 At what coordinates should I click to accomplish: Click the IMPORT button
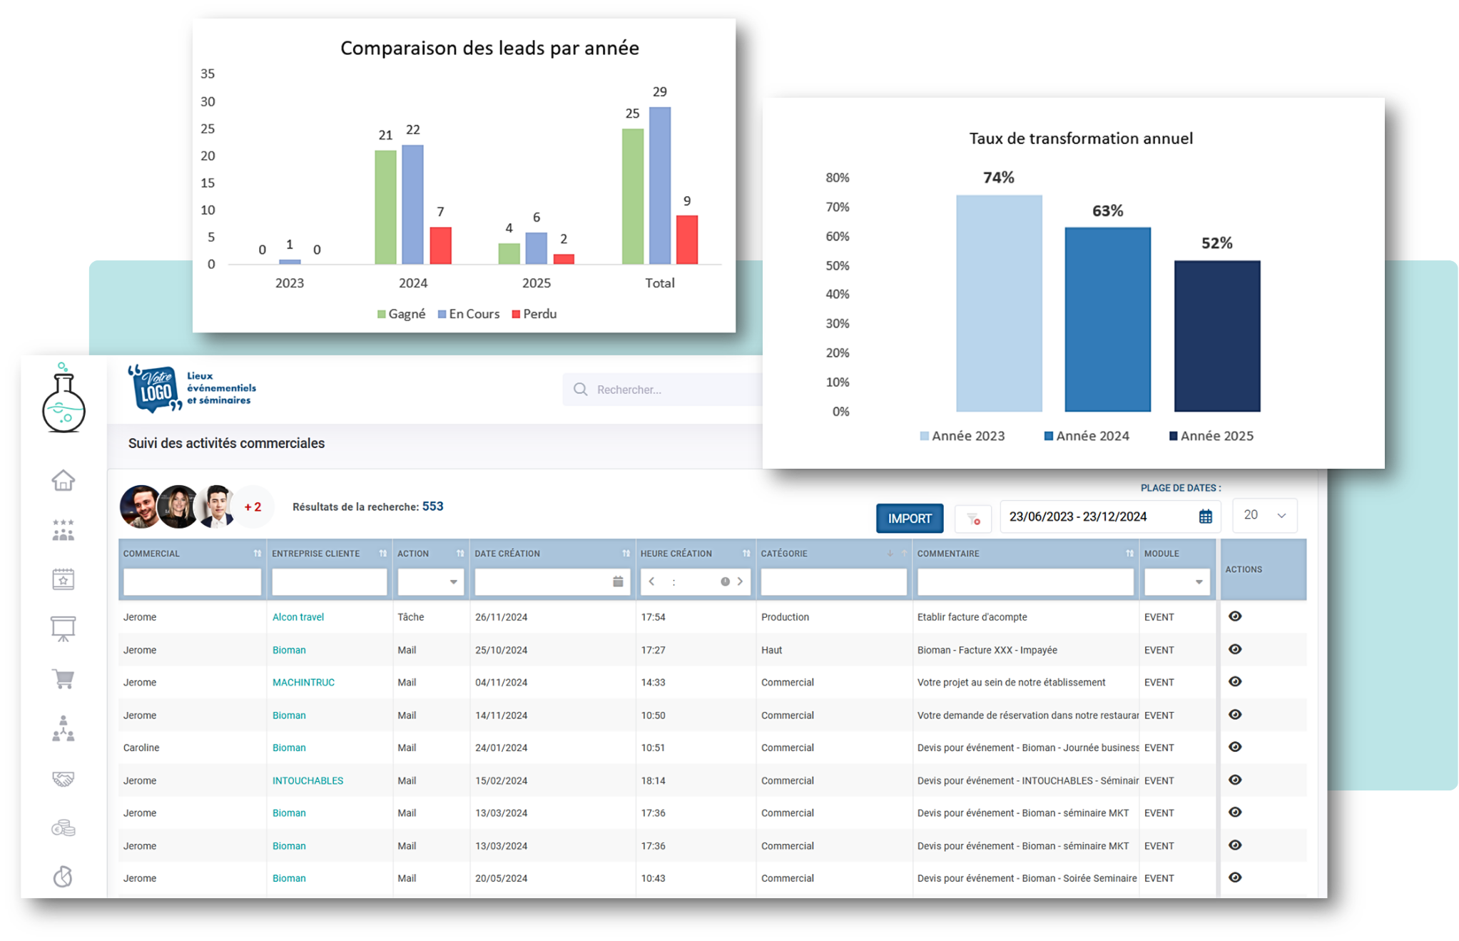pos(910,519)
